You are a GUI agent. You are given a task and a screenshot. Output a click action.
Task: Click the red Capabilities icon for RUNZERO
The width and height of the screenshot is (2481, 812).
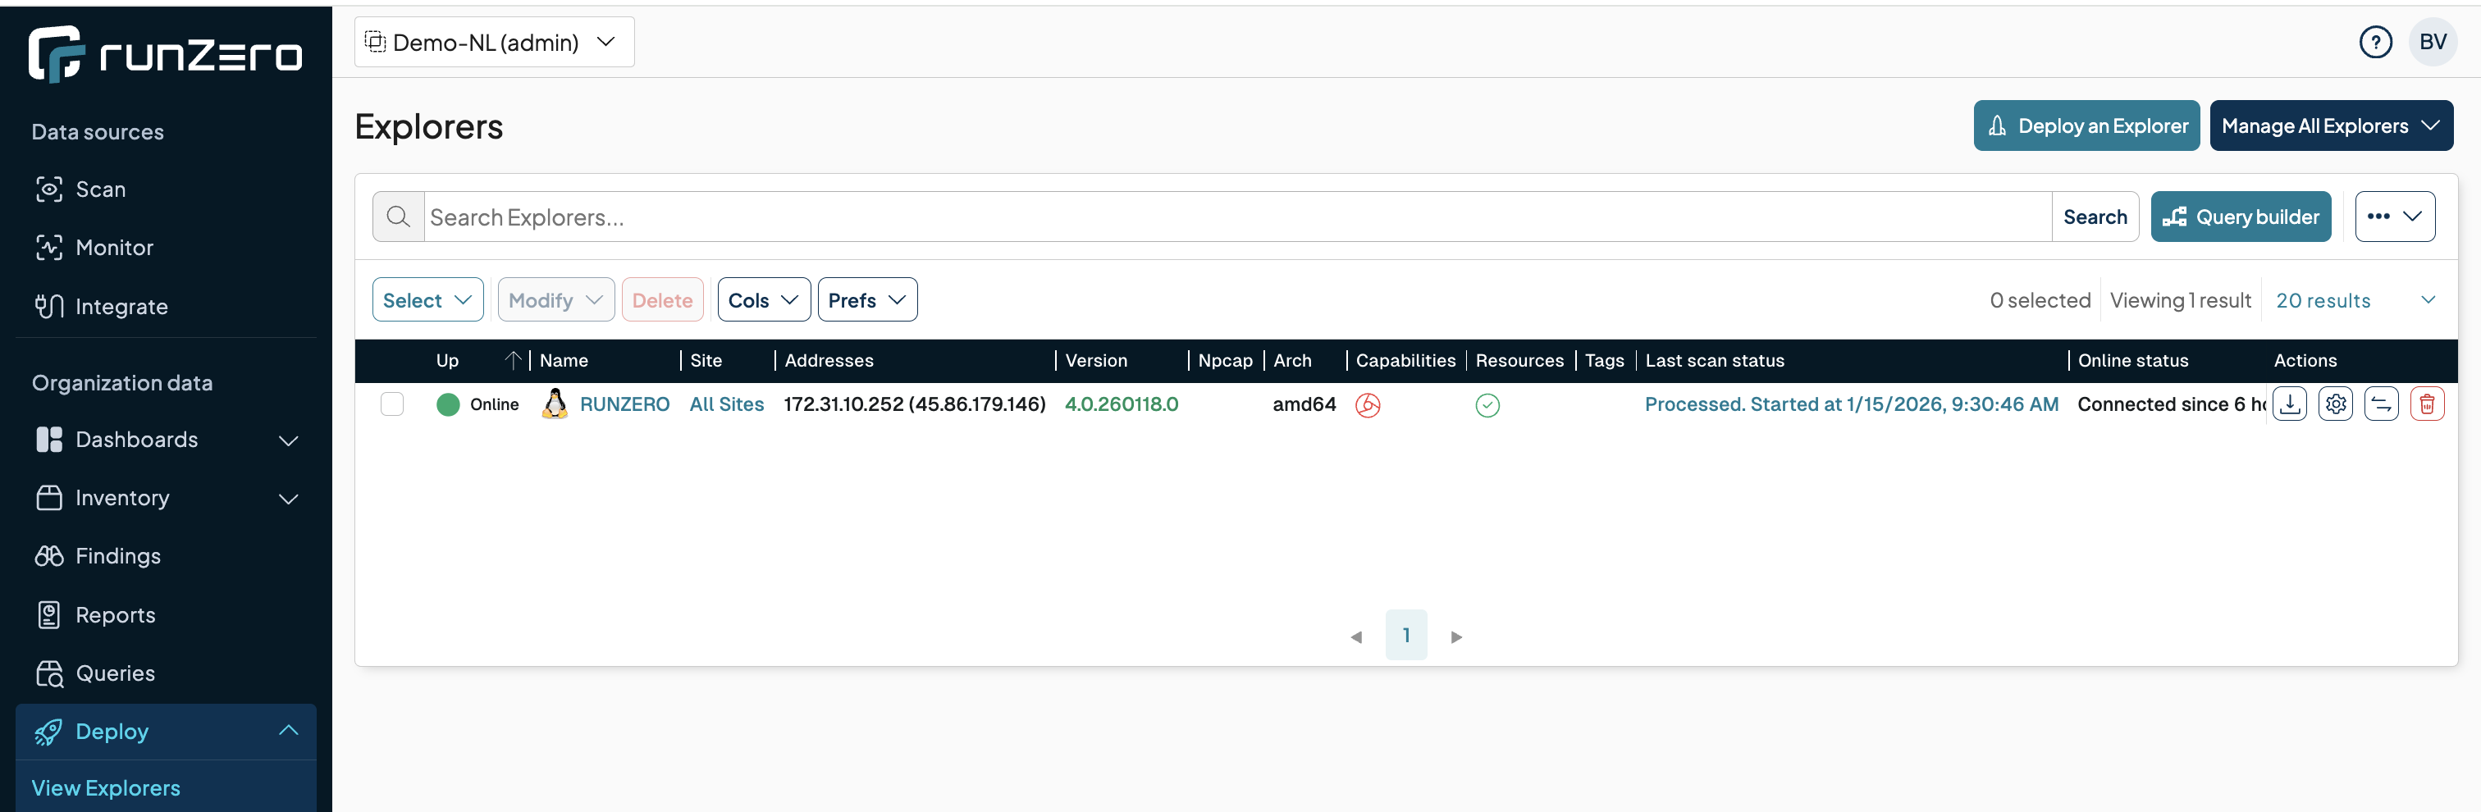point(1368,405)
